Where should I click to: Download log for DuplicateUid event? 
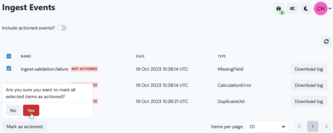tap(309, 101)
